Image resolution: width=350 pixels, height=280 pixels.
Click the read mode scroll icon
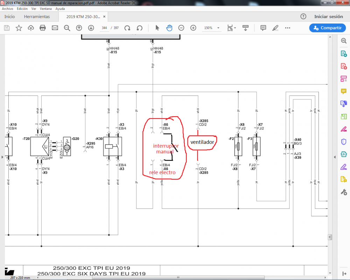click(x=245, y=28)
